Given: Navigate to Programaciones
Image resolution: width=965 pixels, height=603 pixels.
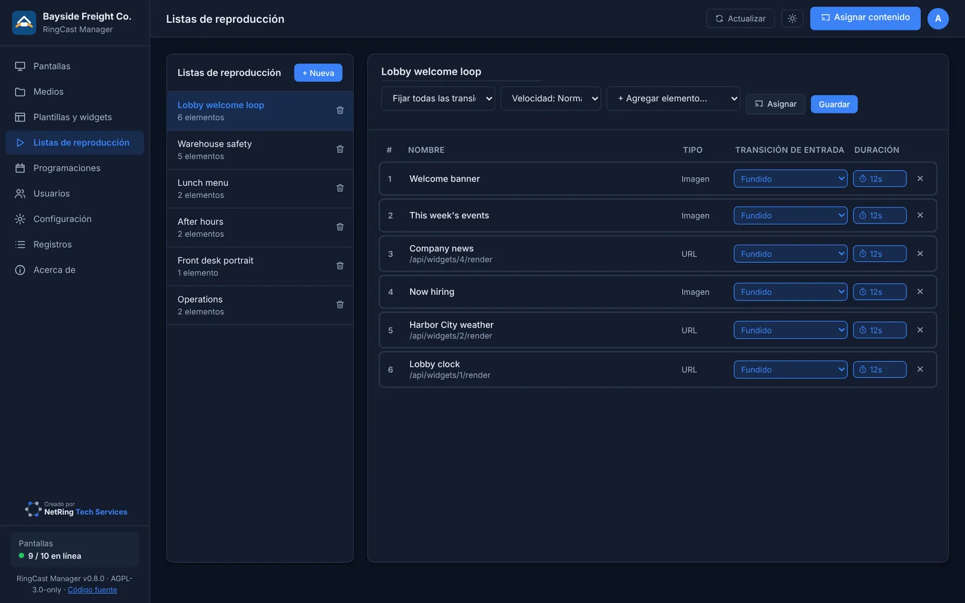Looking at the screenshot, I should pos(75,168).
